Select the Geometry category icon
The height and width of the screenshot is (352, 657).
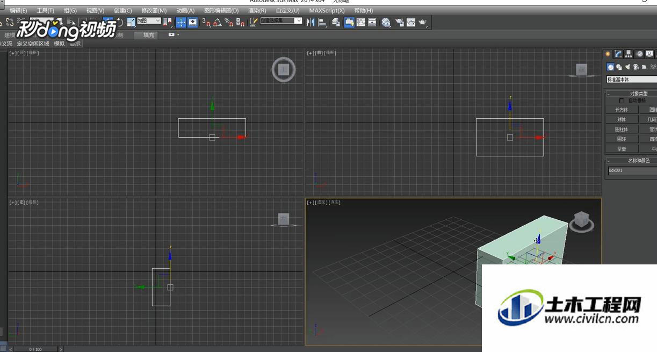pyautogui.click(x=610, y=67)
